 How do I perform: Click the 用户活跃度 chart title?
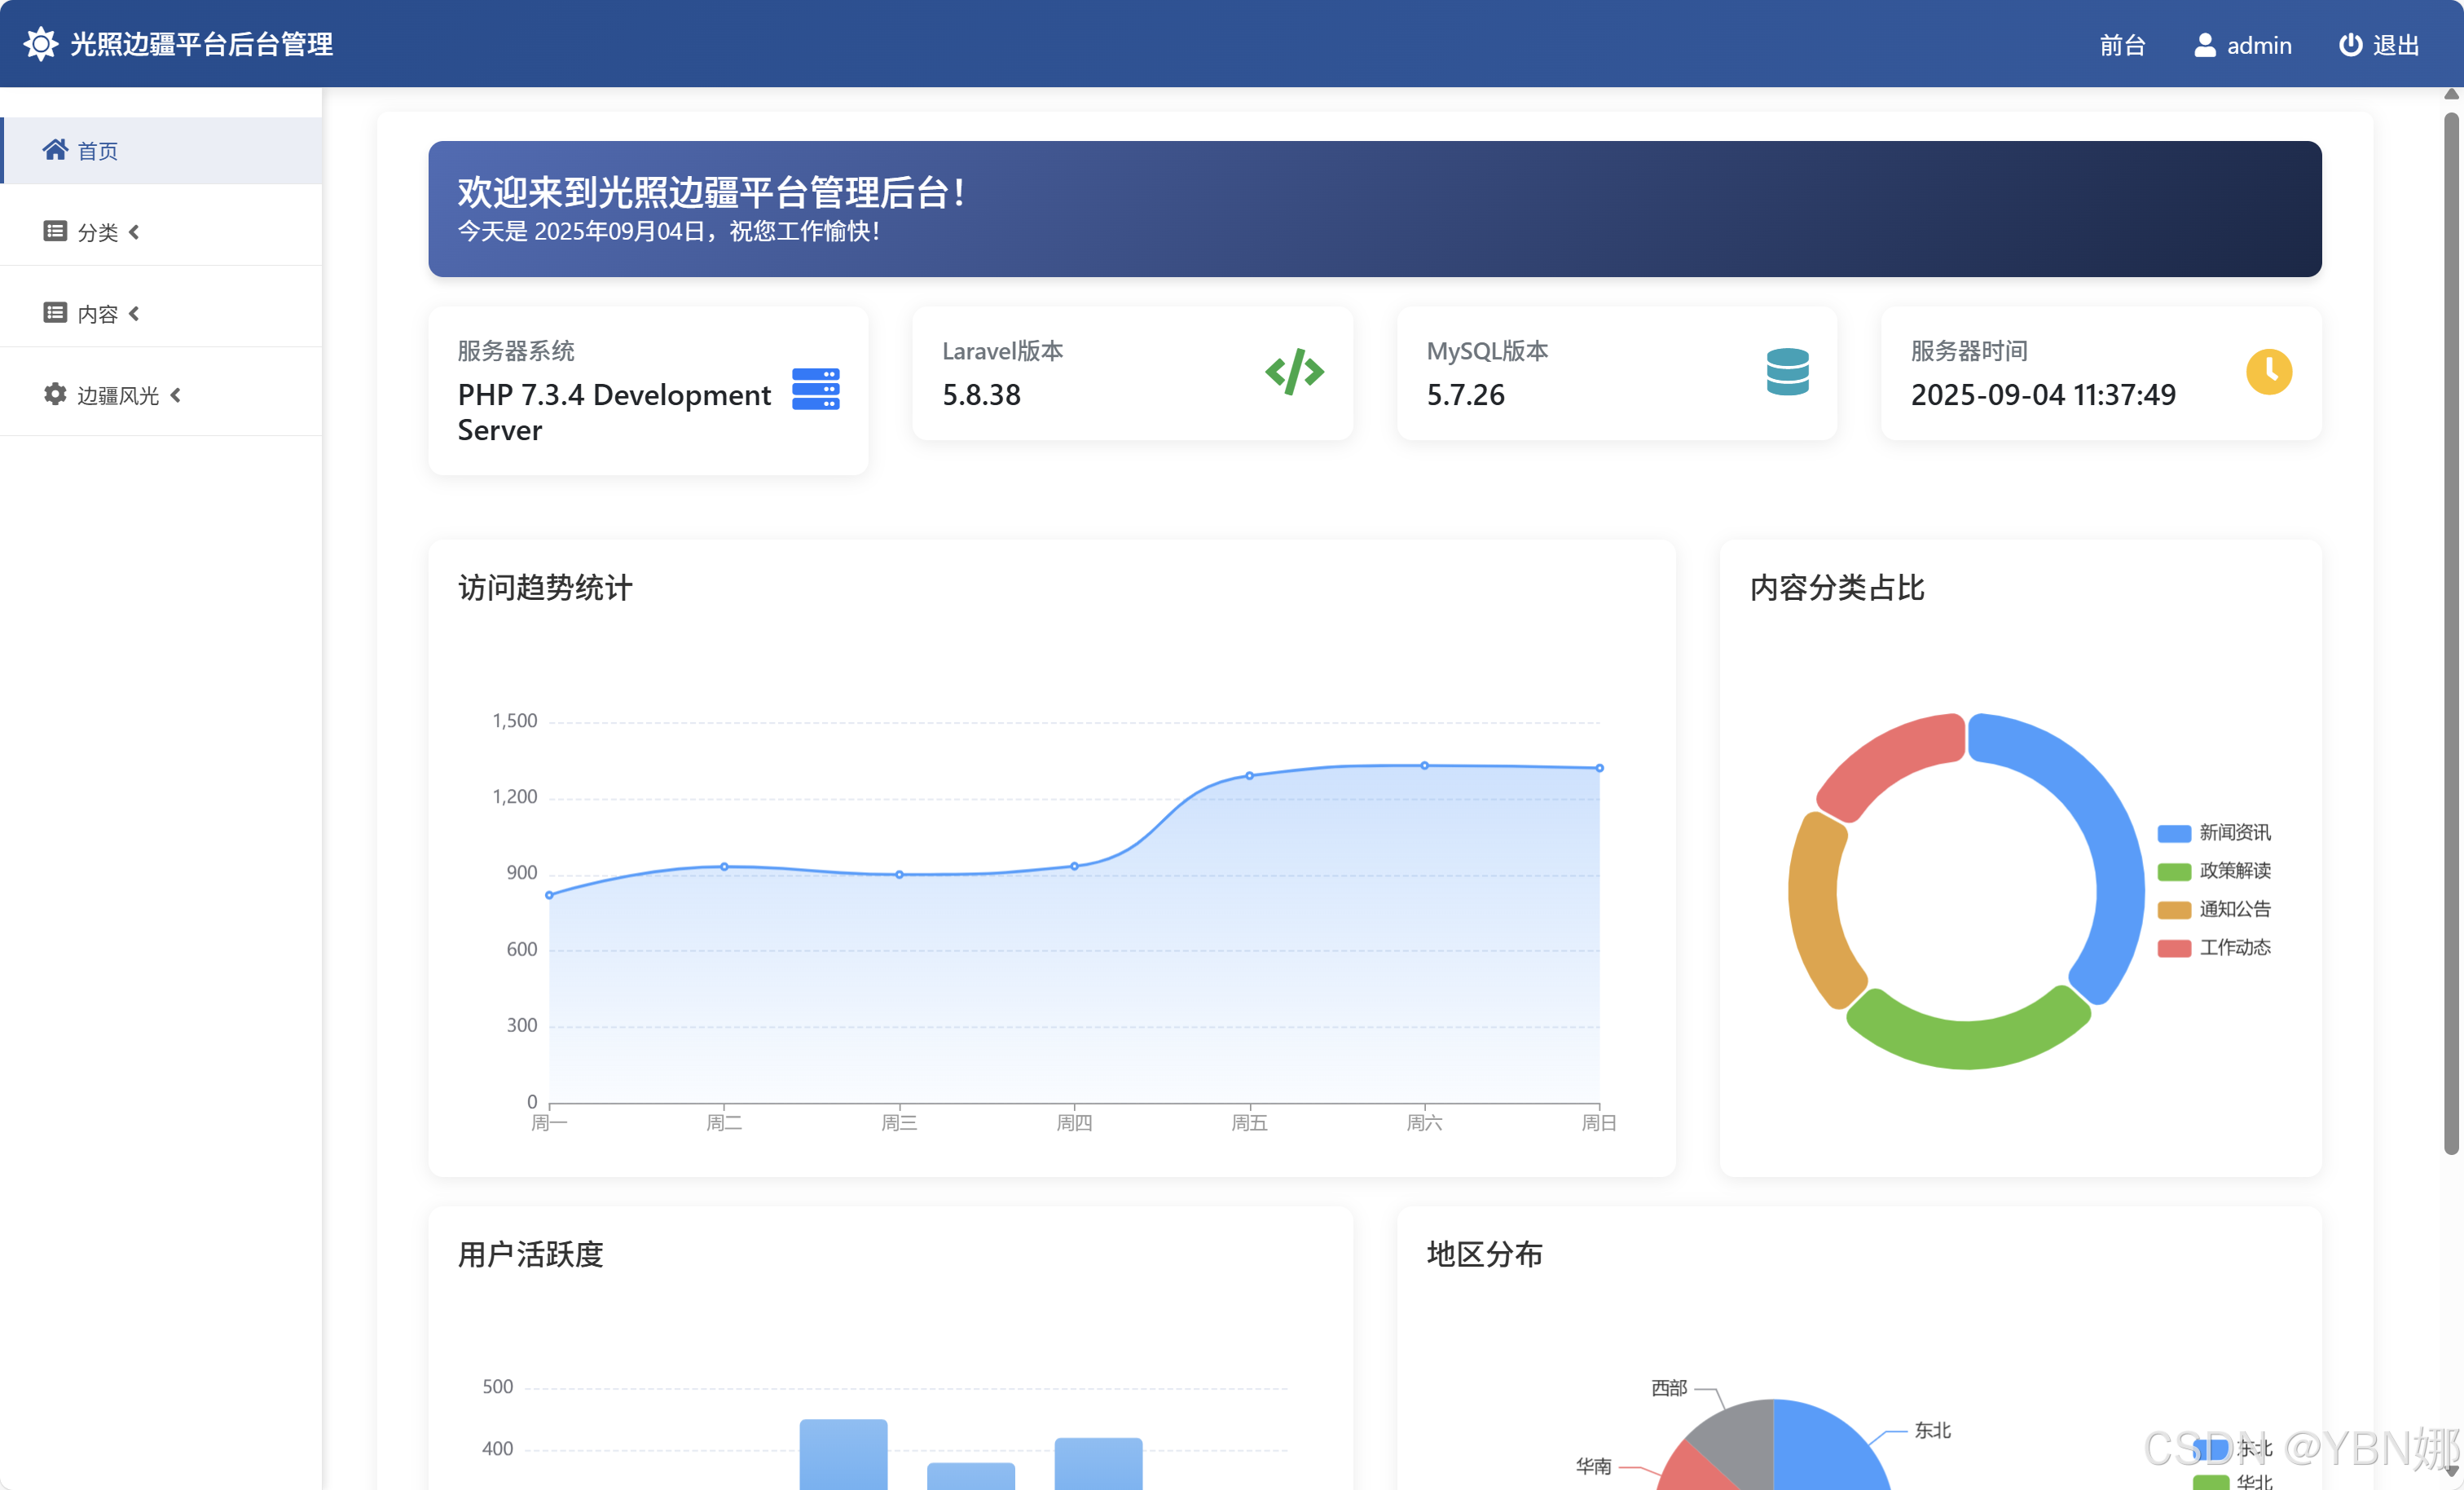coord(531,1254)
